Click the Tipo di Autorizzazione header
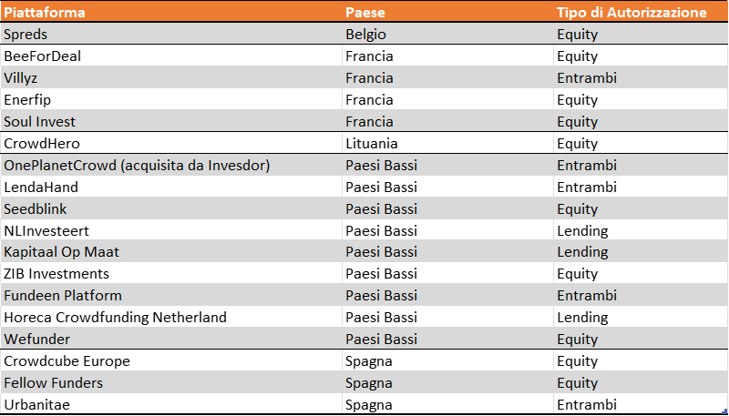Screen dimensions: 729x416 click(x=631, y=13)
